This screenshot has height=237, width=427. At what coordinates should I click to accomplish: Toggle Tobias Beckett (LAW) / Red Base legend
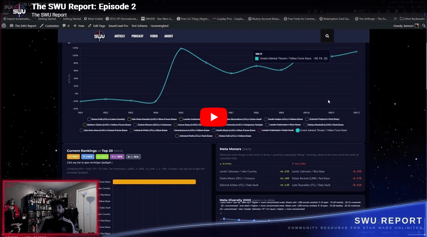(323, 125)
